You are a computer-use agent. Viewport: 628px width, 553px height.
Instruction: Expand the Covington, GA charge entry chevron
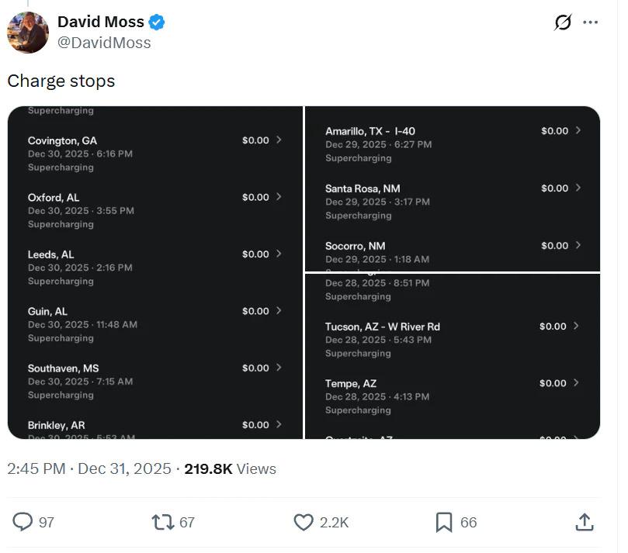point(279,140)
